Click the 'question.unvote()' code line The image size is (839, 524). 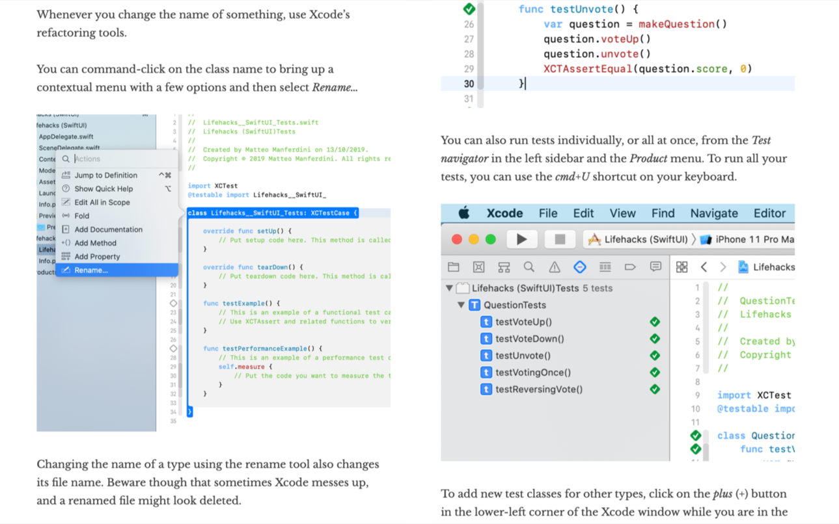[x=597, y=54]
